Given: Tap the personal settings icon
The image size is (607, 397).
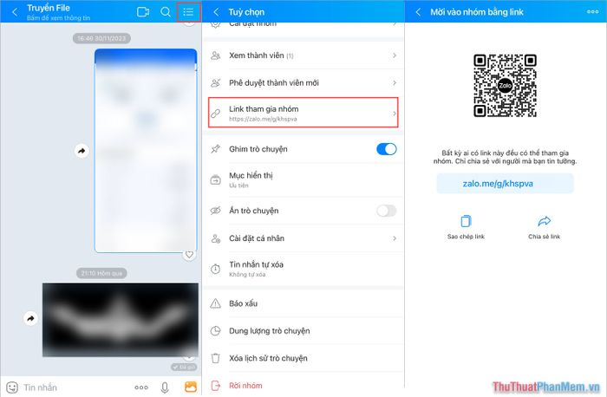Looking at the screenshot, I should point(216,238).
